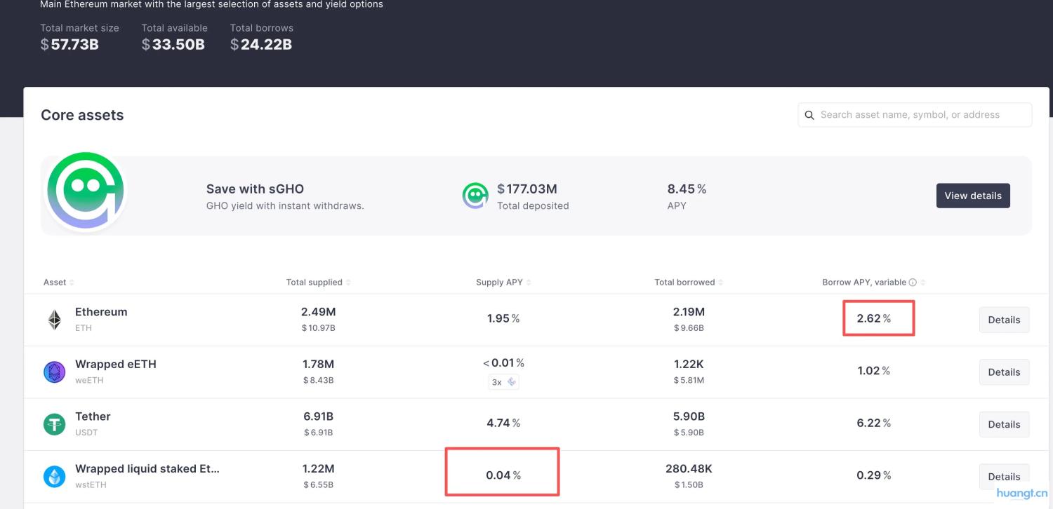
Task: Click the magnifier icon in the search bar
Action: 809,114
